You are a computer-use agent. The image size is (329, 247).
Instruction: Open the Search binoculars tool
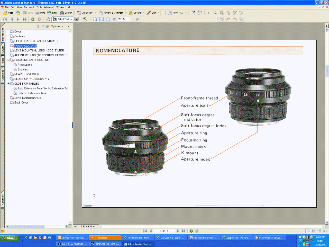[x=66, y=13]
